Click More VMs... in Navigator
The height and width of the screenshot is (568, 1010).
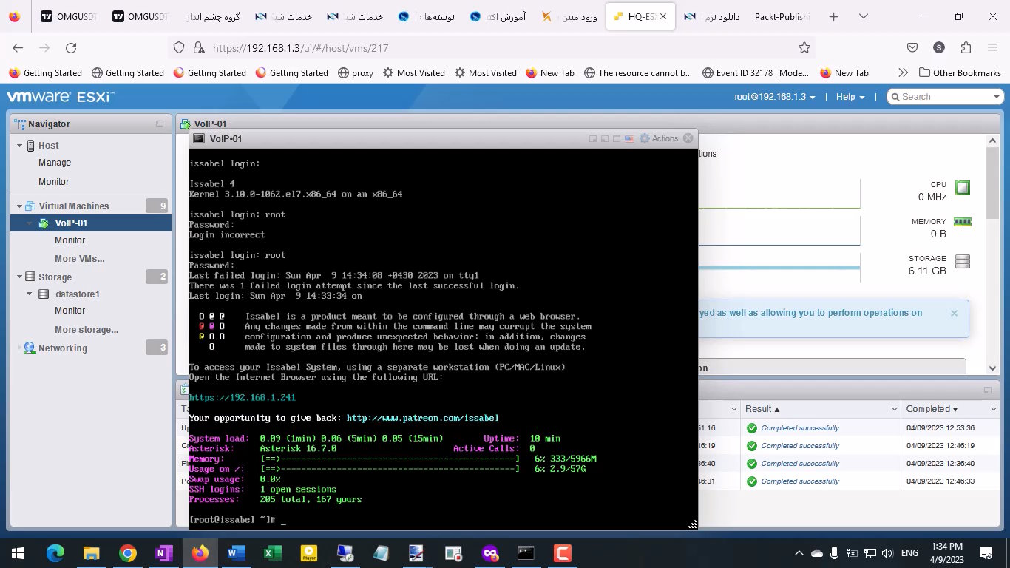coord(80,258)
